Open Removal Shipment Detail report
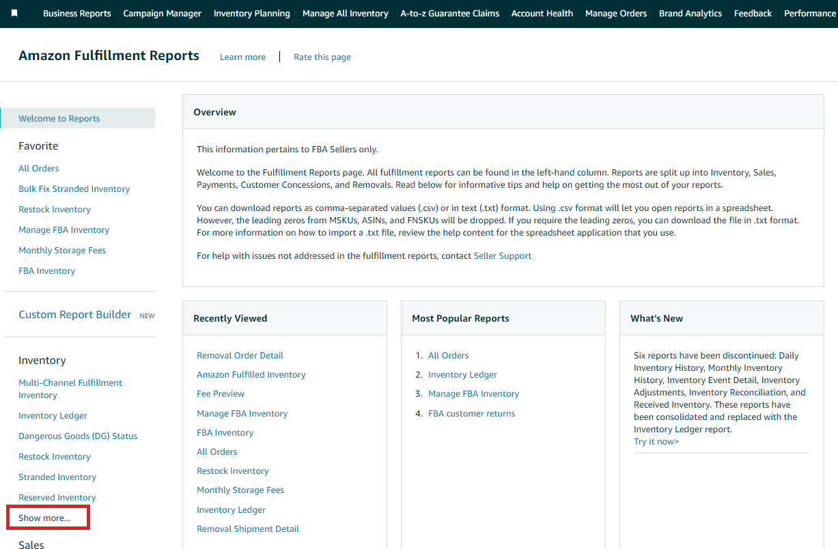This screenshot has height=549, width=838. coord(248,529)
